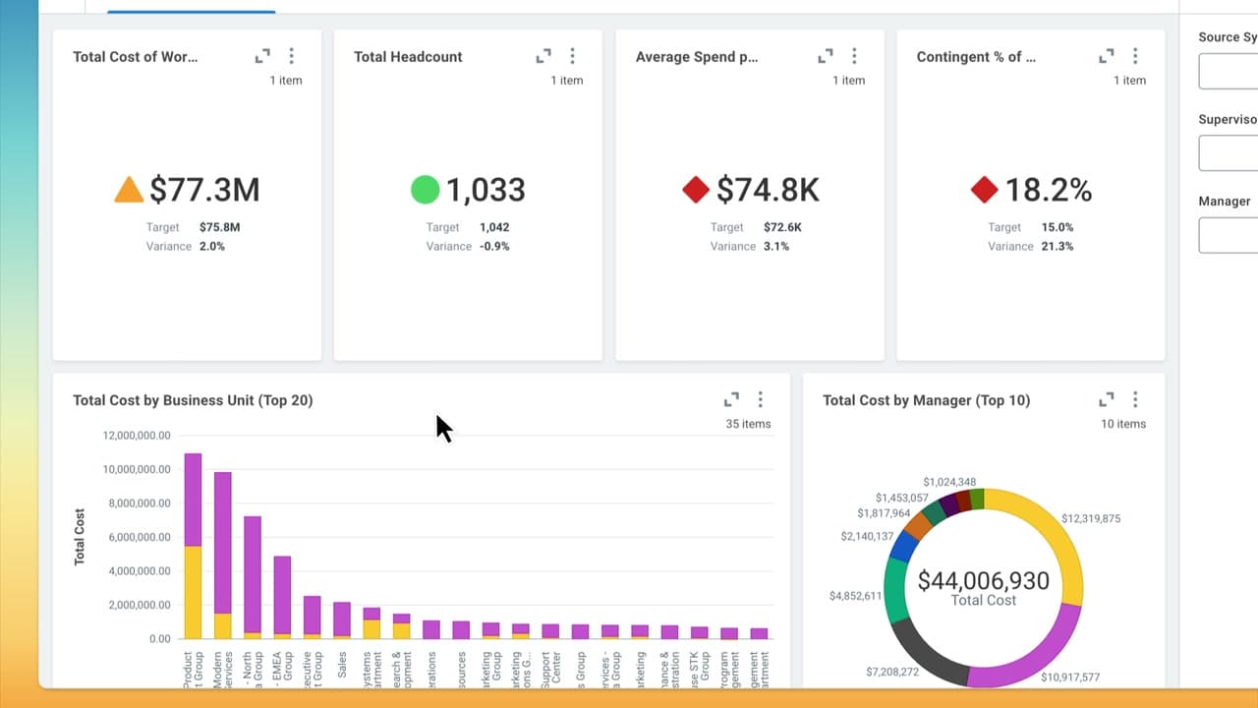Click the Manager filter input field

pyautogui.click(x=1229, y=235)
